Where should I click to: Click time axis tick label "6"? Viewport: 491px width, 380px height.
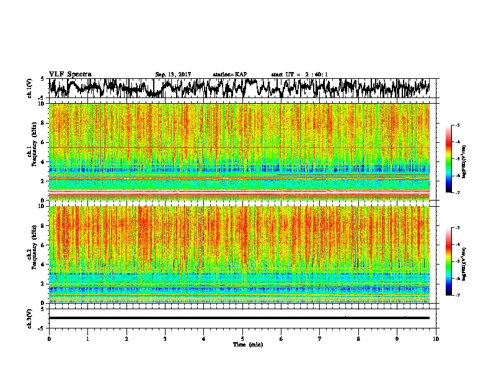pos(281,339)
